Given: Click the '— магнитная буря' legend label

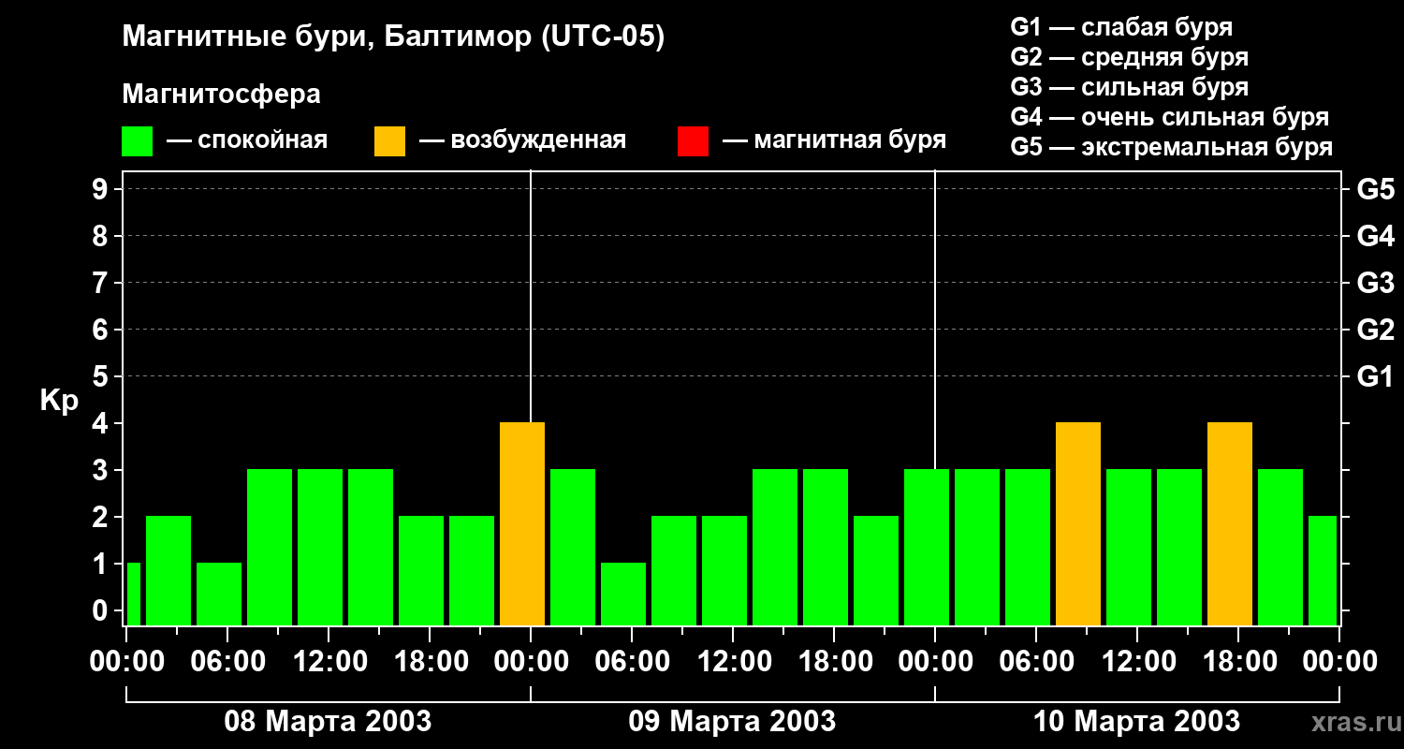Looking at the screenshot, I should tap(834, 141).
